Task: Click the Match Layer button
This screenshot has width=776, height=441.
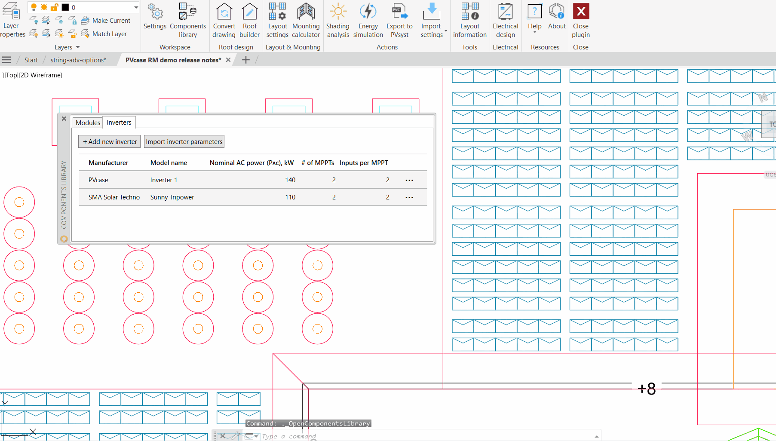Action: click(104, 34)
